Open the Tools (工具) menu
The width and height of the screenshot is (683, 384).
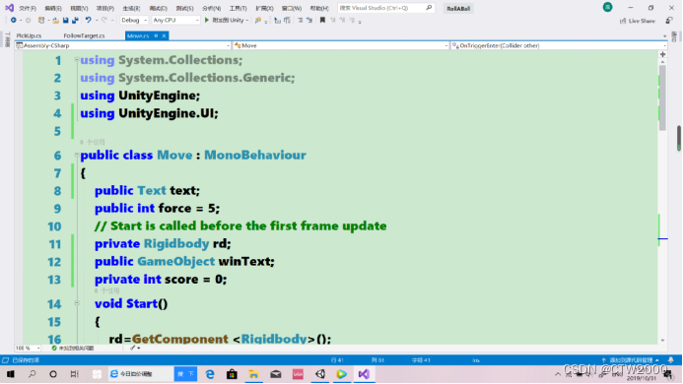(x=238, y=8)
